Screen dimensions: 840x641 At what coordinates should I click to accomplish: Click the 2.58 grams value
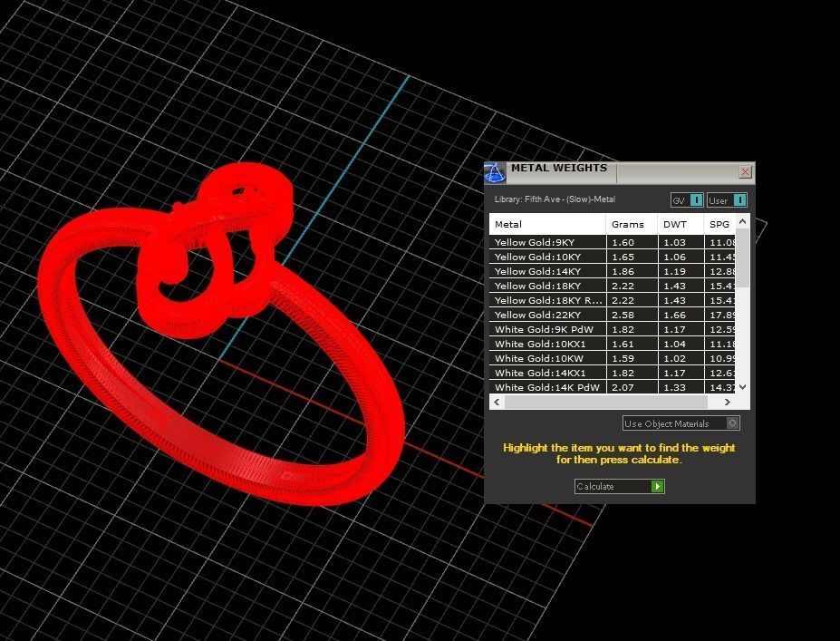tap(623, 315)
